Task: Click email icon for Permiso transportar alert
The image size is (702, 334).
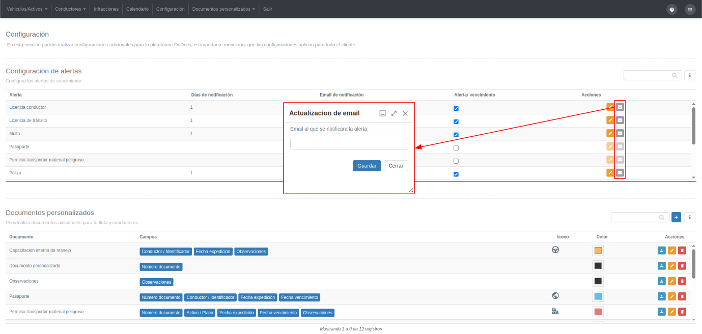Action: (620, 160)
